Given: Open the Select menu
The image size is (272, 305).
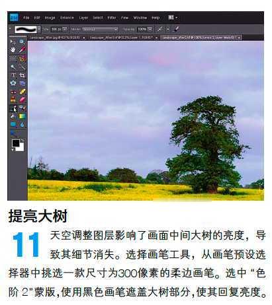Looking at the screenshot, I should tap(98, 18).
